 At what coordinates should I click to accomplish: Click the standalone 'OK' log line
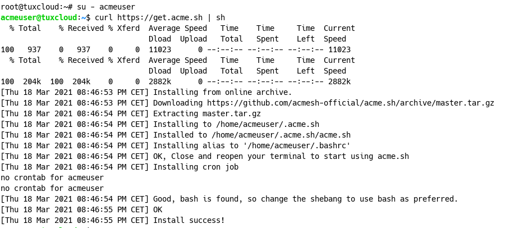tap(158, 209)
